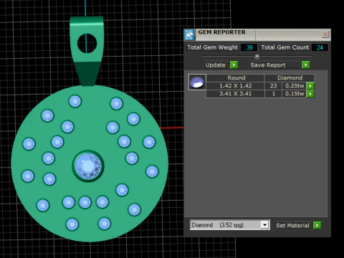Click the Total Gem Weight label
Image resolution: width=344 pixels, height=258 pixels.
[212, 47]
